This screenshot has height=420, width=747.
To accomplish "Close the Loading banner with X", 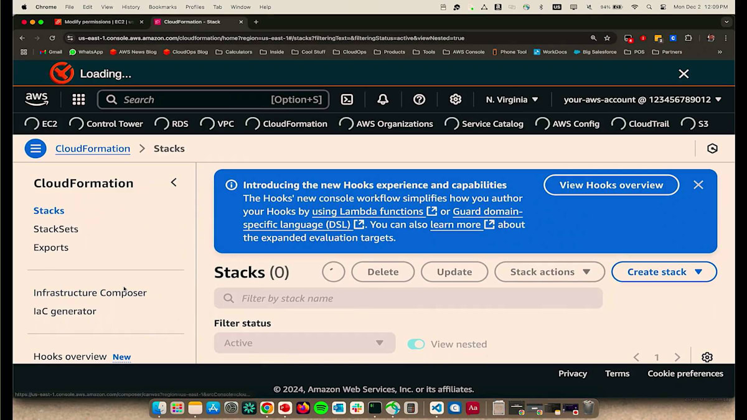I will click(x=684, y=73).
